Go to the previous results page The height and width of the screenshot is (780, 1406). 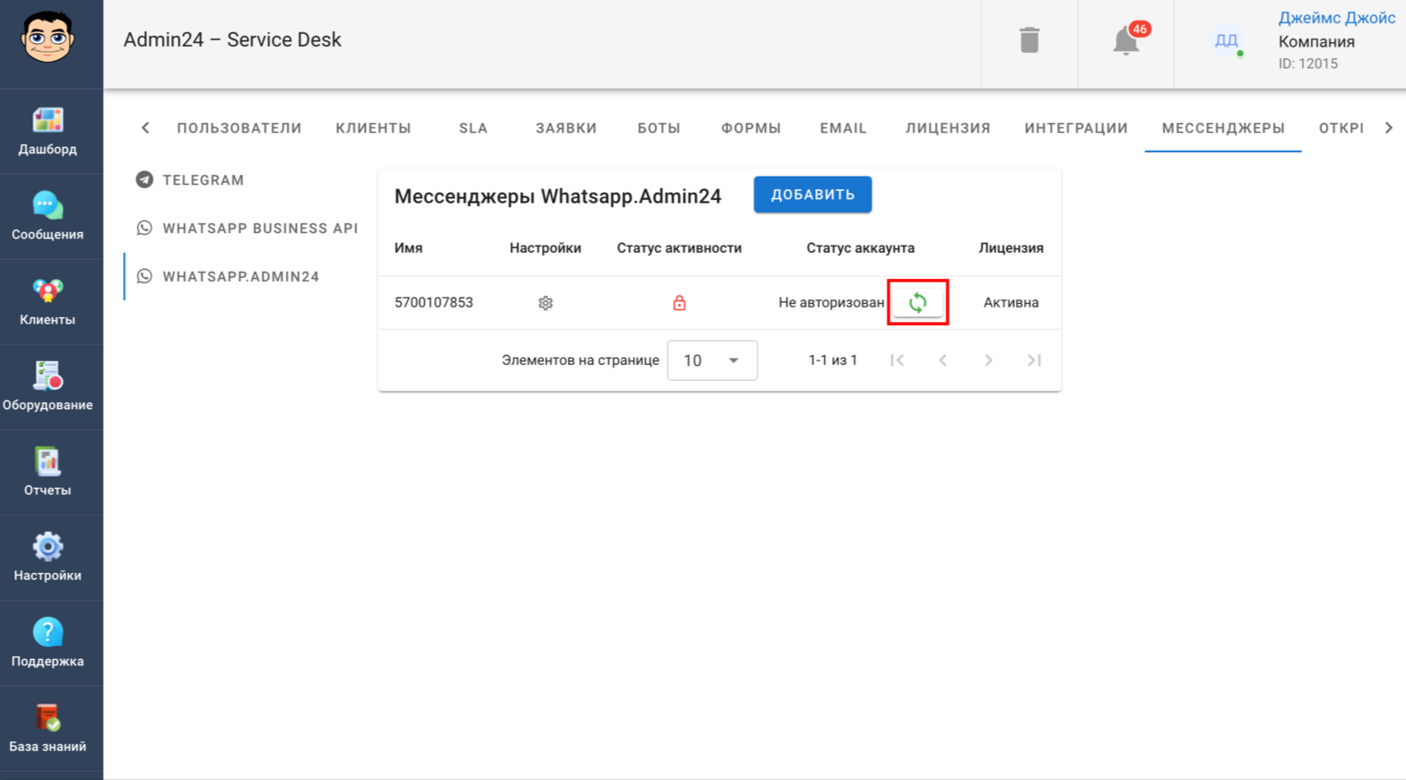[942, 360]
